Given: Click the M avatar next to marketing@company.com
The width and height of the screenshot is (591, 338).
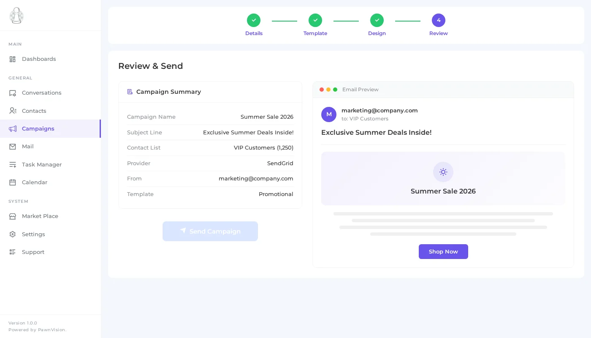Looking at the screenshot, I should [329, 114].
